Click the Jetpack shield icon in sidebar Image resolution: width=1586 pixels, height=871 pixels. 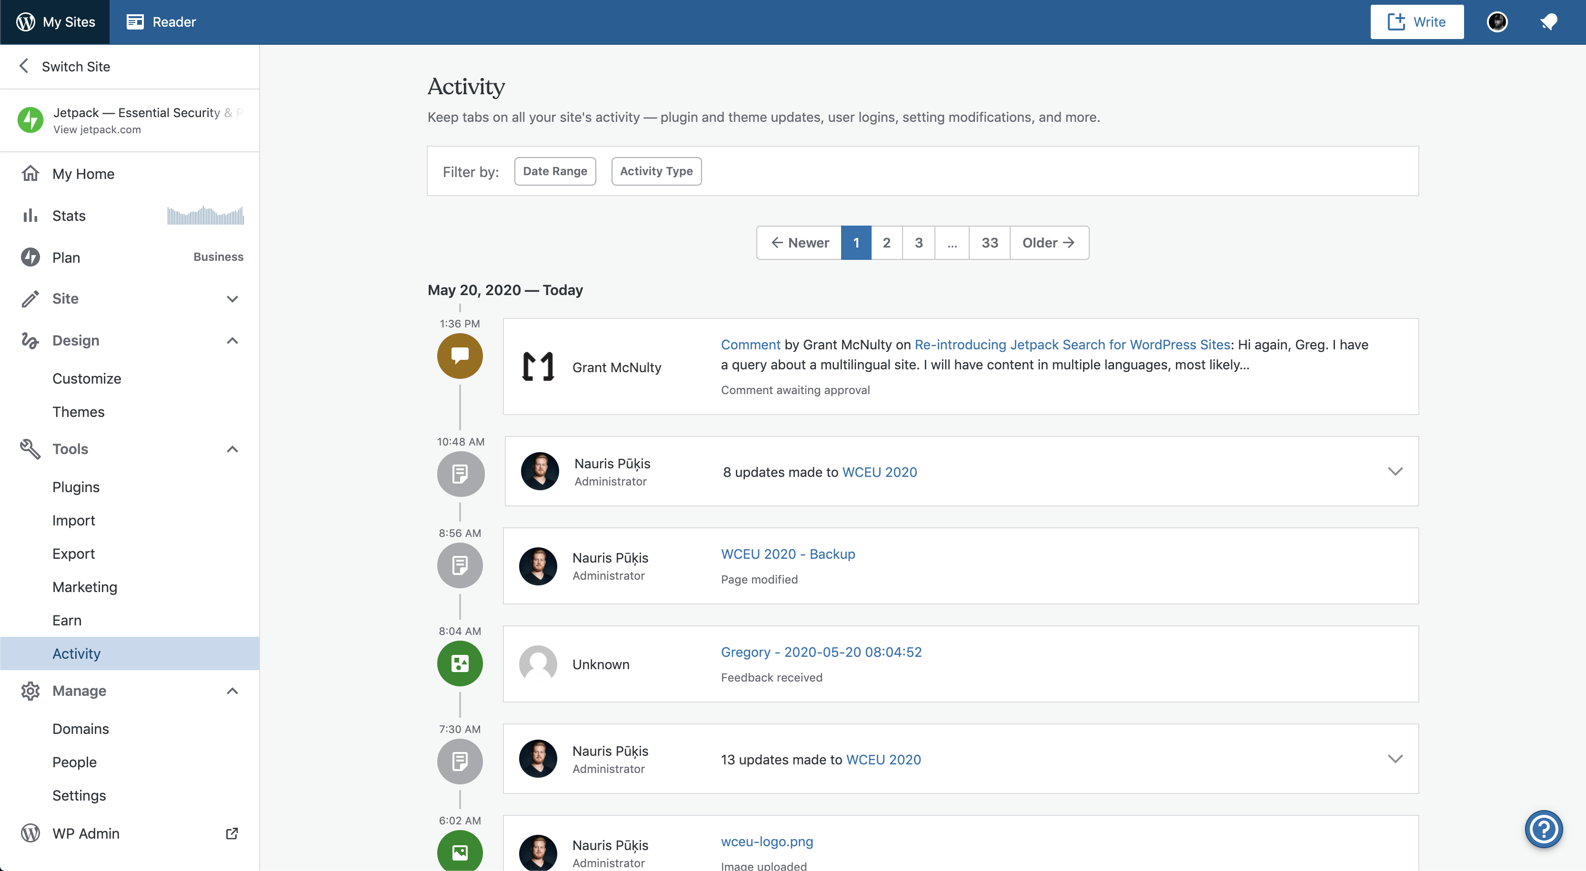30,119
